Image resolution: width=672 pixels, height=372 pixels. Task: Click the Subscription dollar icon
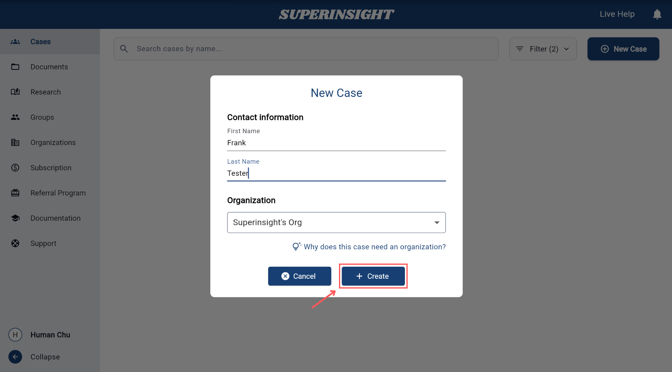point(15,168)
